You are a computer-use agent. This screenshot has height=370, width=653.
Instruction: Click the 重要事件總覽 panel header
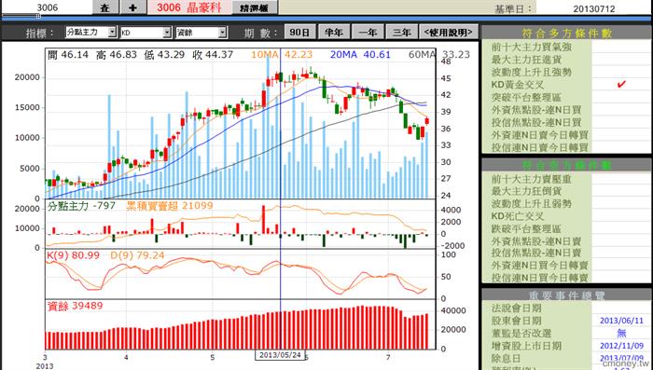(567, 295)
